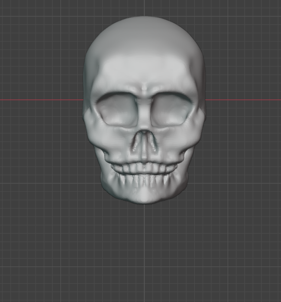Click the chin of the skull mesh

(x=144, y=196)
